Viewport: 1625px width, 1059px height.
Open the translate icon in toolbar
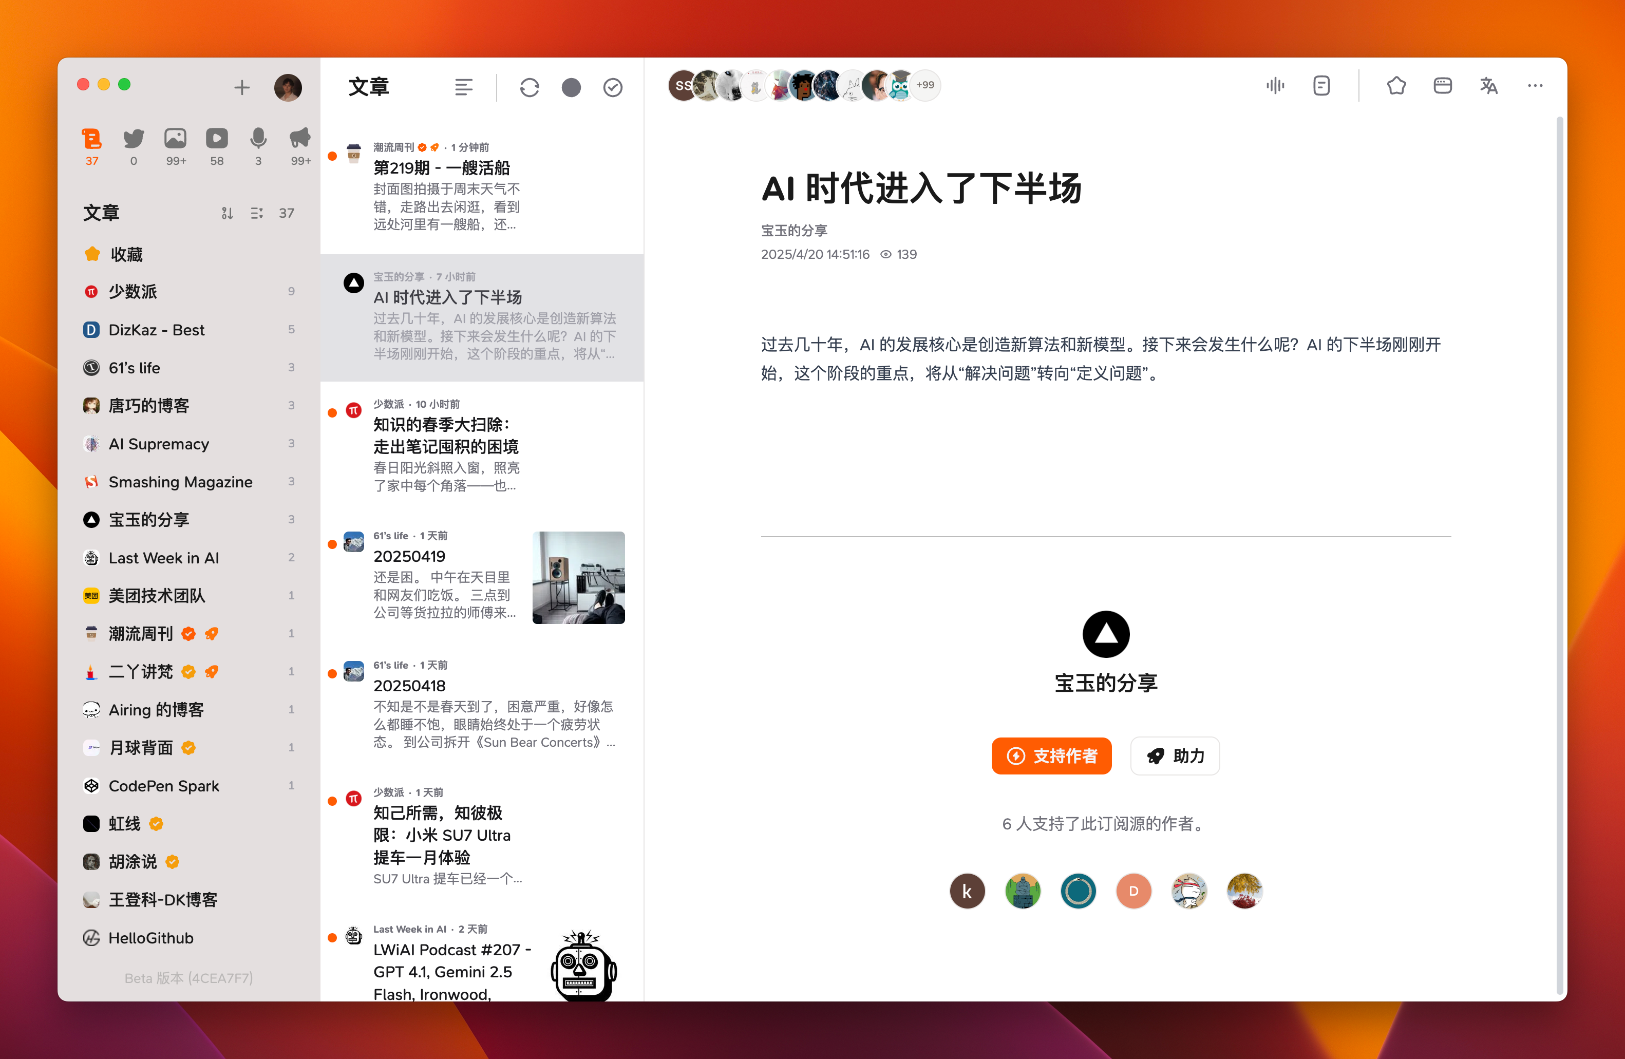coord(1488,86)
